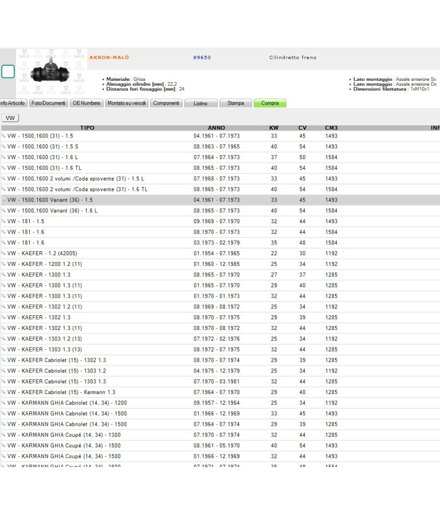Open magnifier icon for KARMANN GHIA Cabriolet - 1200
This screenshot has width=440, height=514.
coord(3,403)
